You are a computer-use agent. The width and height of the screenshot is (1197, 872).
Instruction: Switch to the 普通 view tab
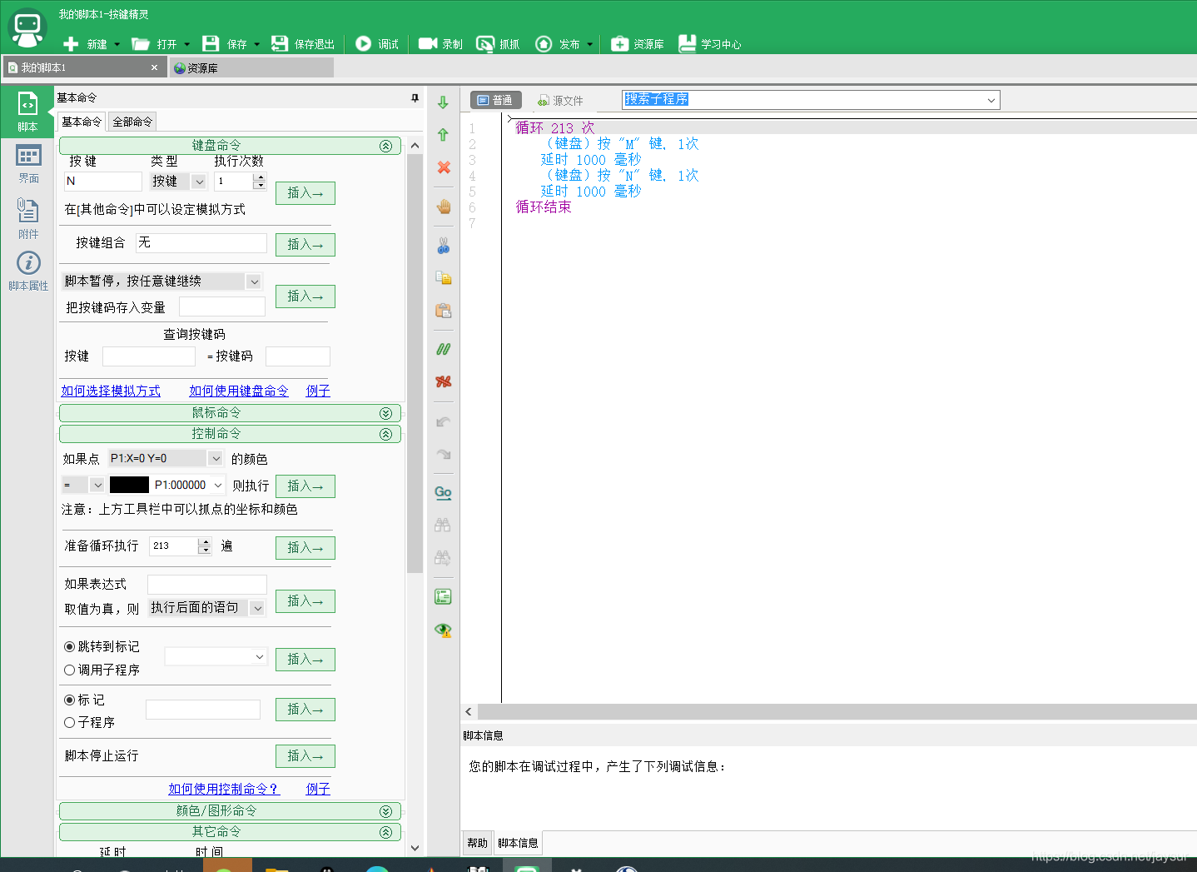click(x=495, y=100)
